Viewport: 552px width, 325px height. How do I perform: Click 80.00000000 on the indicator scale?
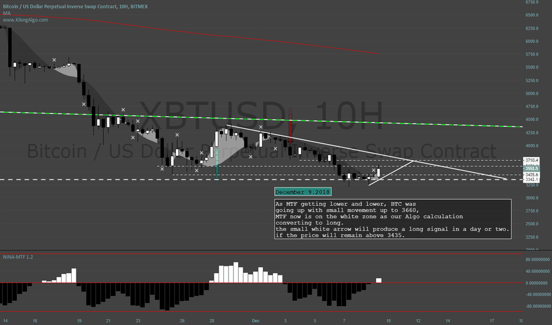[x=538, y=259]
